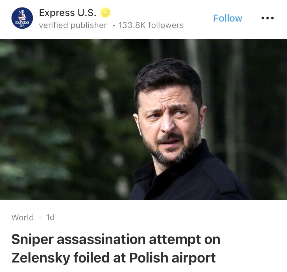Image resolution: width=287 pixels, height=272 pixels.
Task: Select the verified publisher label
Action: (x=73, y=25)
